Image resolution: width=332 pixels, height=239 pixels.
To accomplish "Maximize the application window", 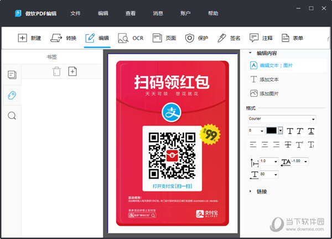I will 311,8.
